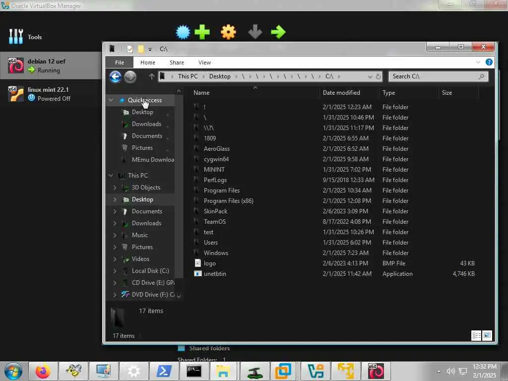The height and width of the screenshot is (381, 508).
Task: Click the blue New VM starburst icon
Action: pos(183,32)
